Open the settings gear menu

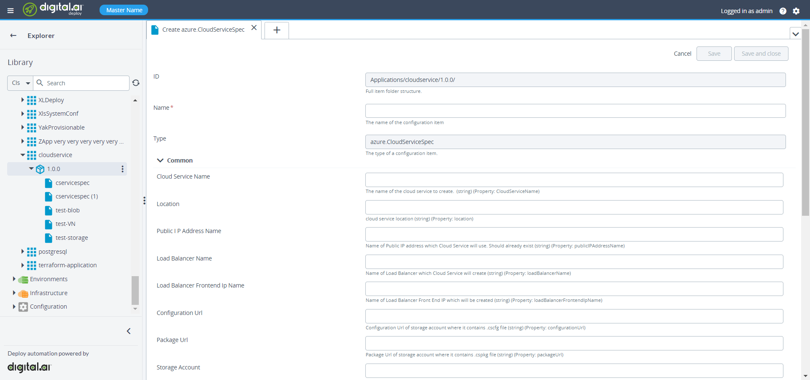[796, 11]
